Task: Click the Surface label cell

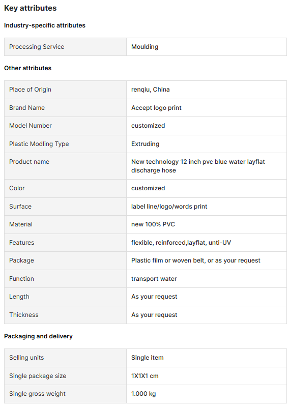Action: coord(65,207)
